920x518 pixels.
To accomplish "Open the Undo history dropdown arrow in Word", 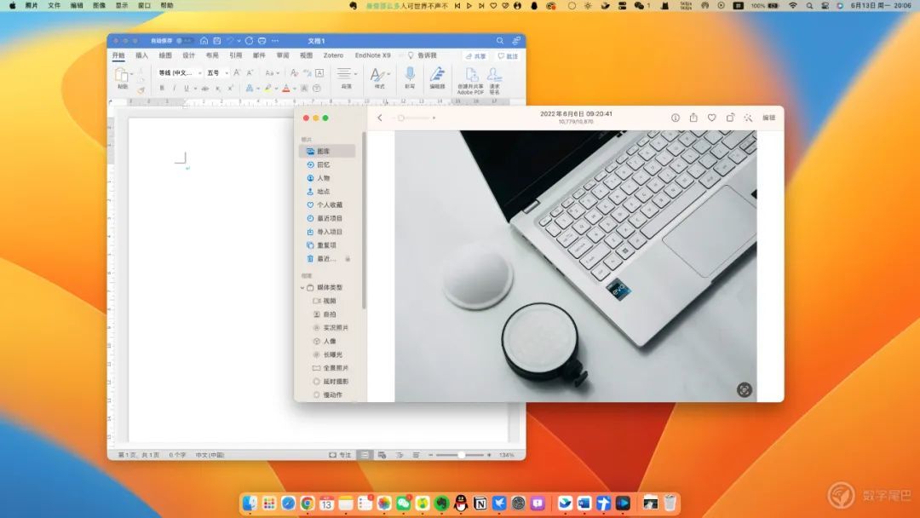I will click(x=239, y=41).
